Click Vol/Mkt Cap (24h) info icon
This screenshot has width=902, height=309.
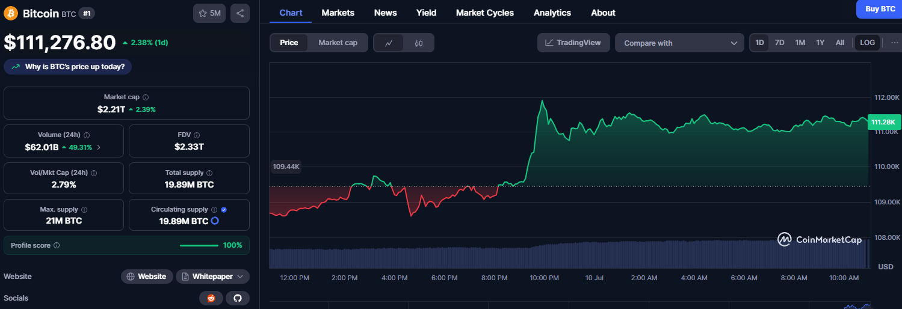pyautogui.click(x=94, y=173)
